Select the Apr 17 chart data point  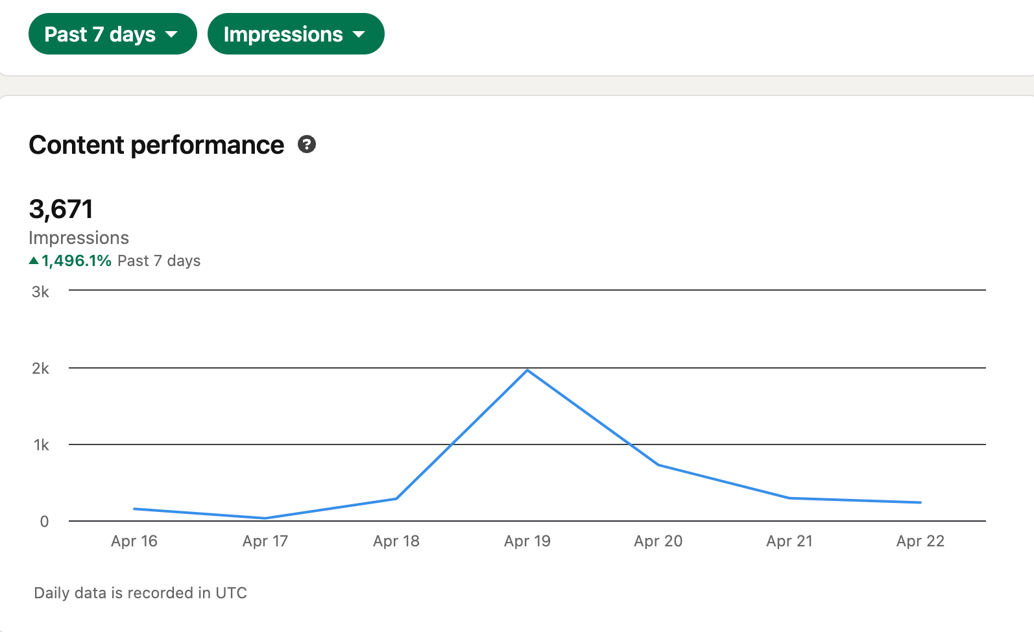[x=265, y=518]
